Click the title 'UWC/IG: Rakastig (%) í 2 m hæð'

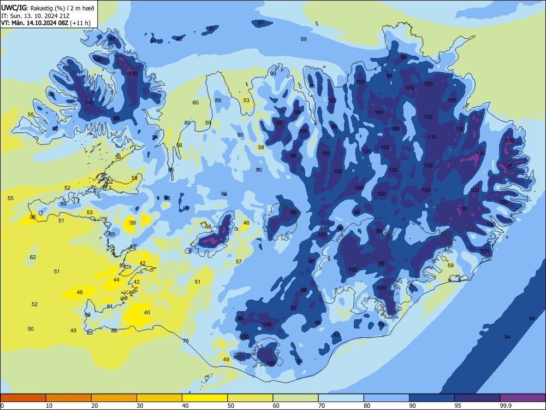tap(48, 8)
